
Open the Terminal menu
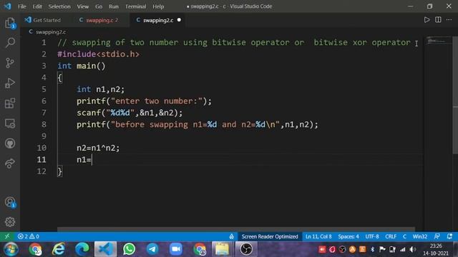[135, 6]
